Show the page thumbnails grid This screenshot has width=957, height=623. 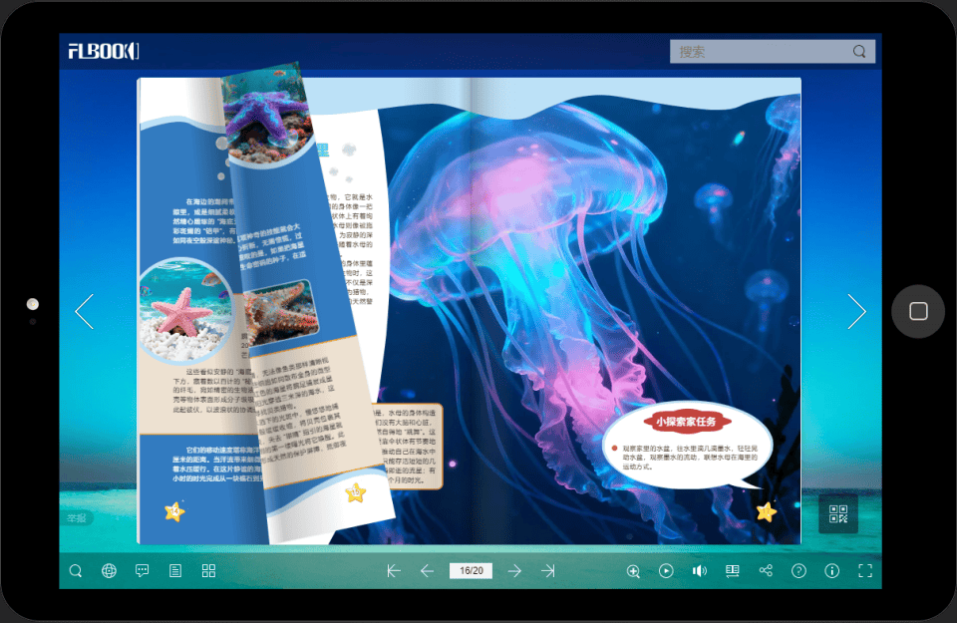click(x=208, y=571)
